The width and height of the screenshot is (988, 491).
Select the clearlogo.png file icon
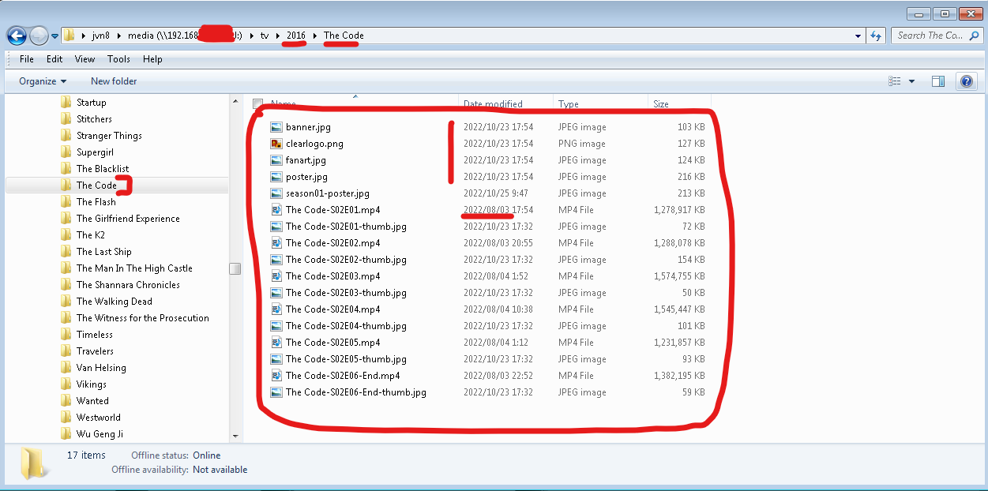pyautogui.click(x=276, y=144)
